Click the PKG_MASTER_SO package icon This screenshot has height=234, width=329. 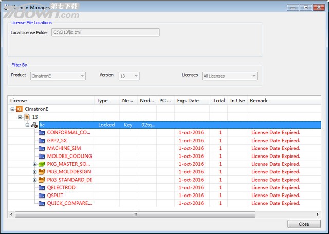coord(42,164)
